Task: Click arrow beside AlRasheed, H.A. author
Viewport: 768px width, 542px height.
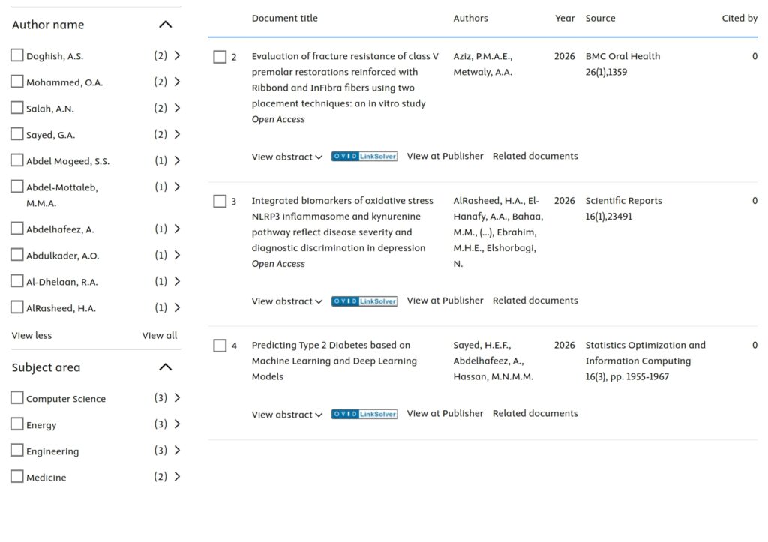Action: (177, 307)
